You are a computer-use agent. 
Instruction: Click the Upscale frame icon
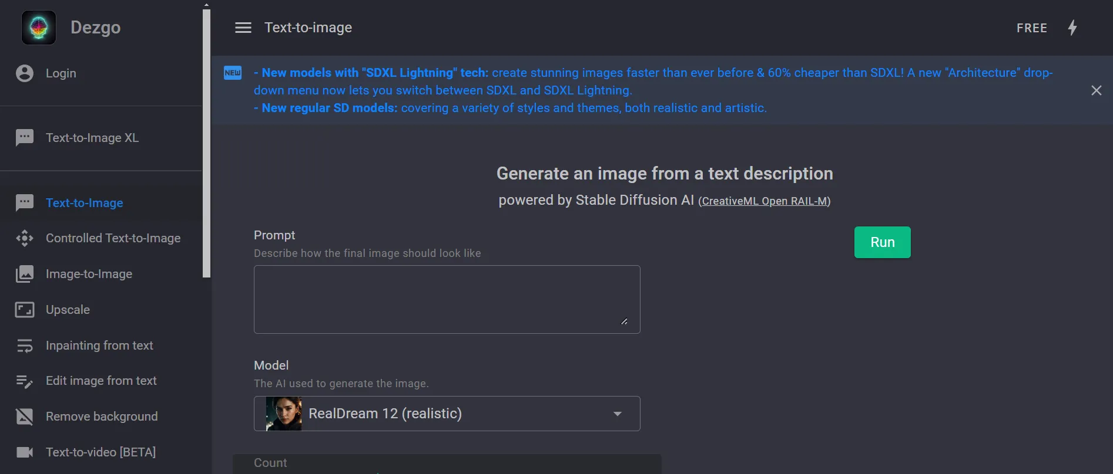25,310
